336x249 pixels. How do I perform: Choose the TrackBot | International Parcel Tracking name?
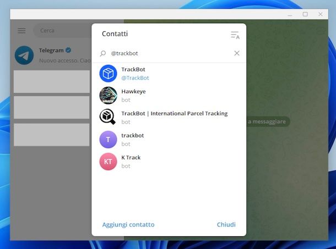[175, 113]
